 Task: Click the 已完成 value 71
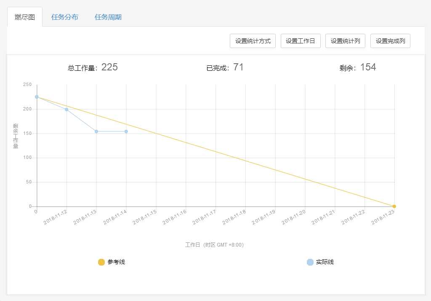(x=238, y=67)
